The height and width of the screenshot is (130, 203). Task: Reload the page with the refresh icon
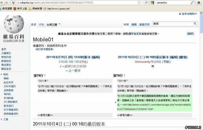point(146,3)
